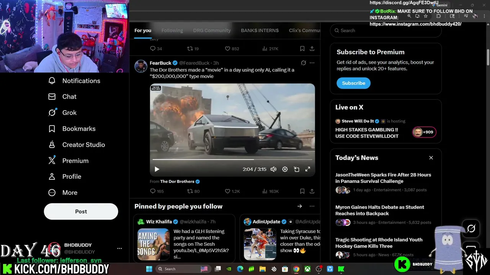Open the BANK$ INTERN$ tab
The image size is (490, 275).
tap(260, 31)
